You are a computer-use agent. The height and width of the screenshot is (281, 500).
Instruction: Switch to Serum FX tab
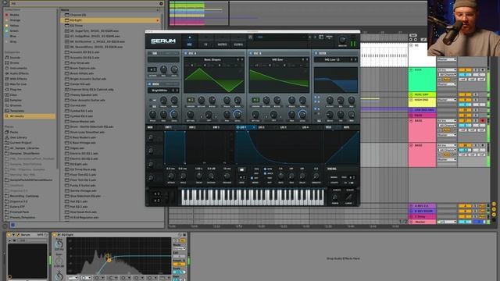[x=205, y=41]
